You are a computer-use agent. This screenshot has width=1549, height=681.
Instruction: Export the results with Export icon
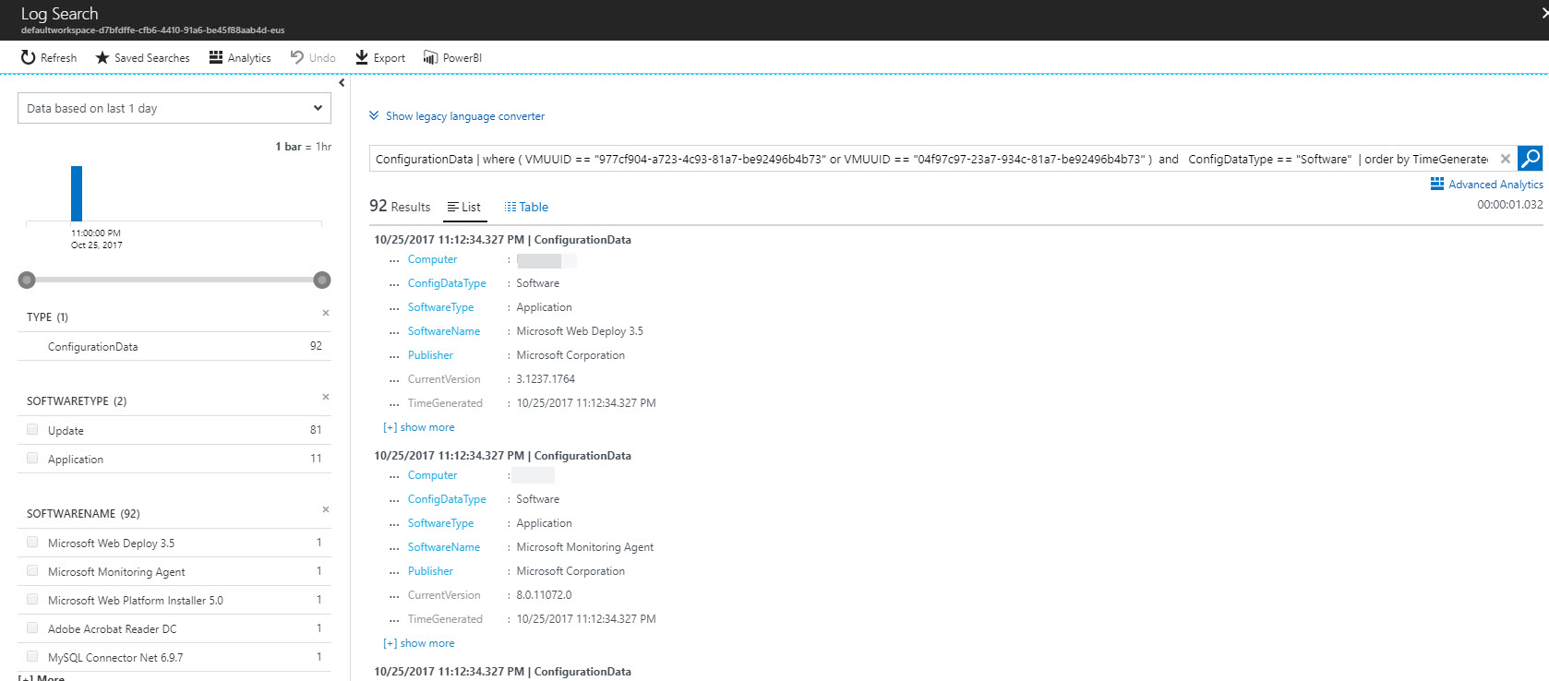point(362,57)
